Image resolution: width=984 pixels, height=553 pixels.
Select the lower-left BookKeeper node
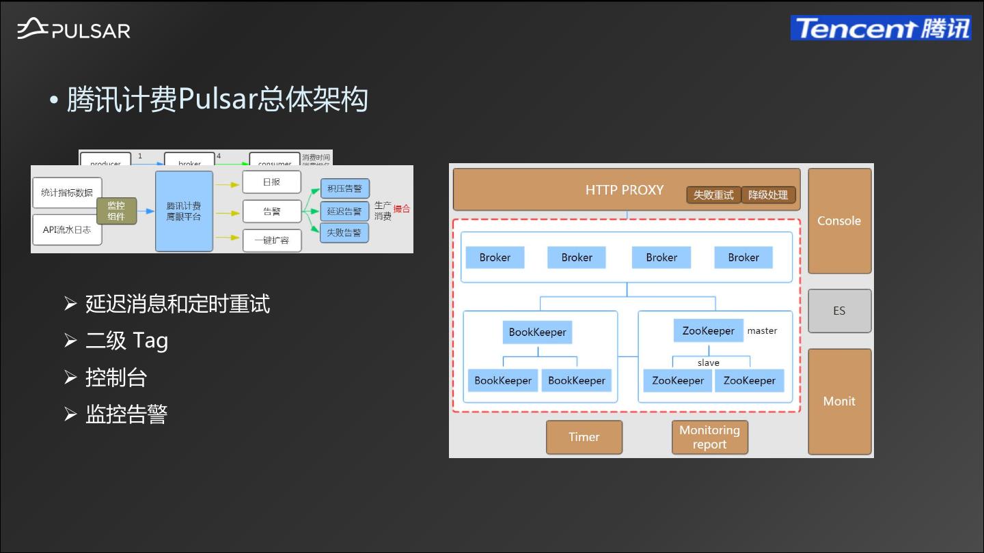pos(503,380)
